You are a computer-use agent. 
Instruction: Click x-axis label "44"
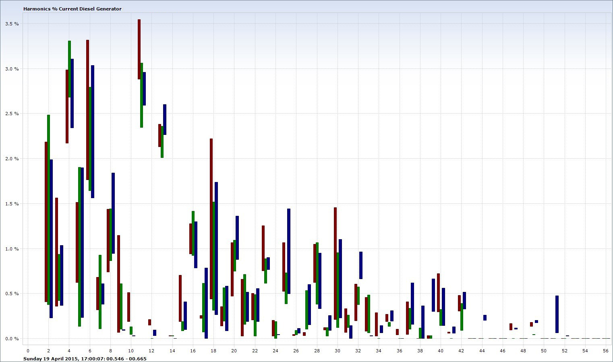(x=482, y=351)
